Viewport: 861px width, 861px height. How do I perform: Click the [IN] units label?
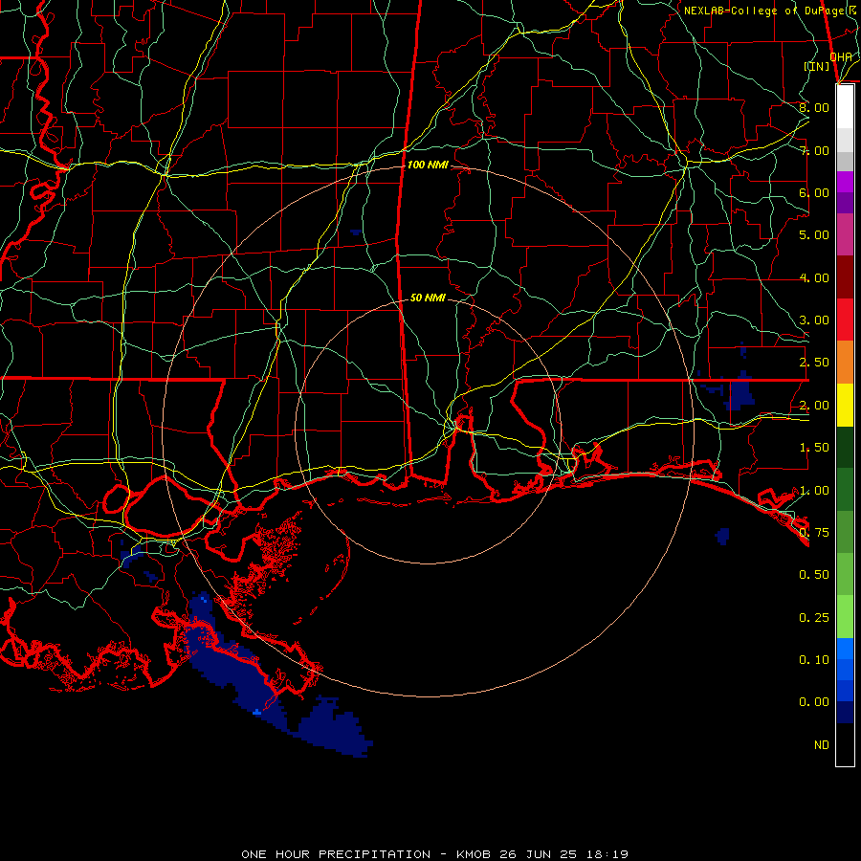coord(817,66)
